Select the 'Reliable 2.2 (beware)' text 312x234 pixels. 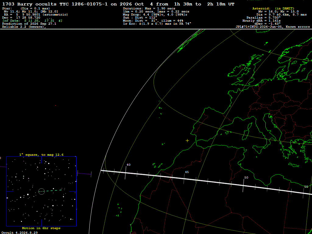point(24,27)
